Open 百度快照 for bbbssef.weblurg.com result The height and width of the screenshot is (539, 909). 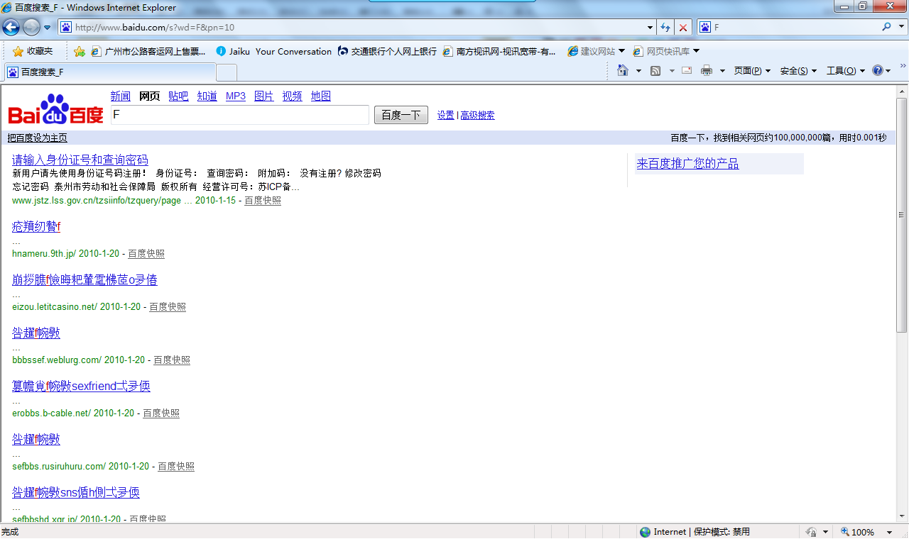172,360
